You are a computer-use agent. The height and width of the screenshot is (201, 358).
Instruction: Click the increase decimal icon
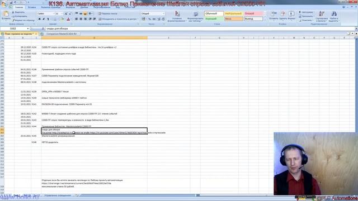(159, 19)
